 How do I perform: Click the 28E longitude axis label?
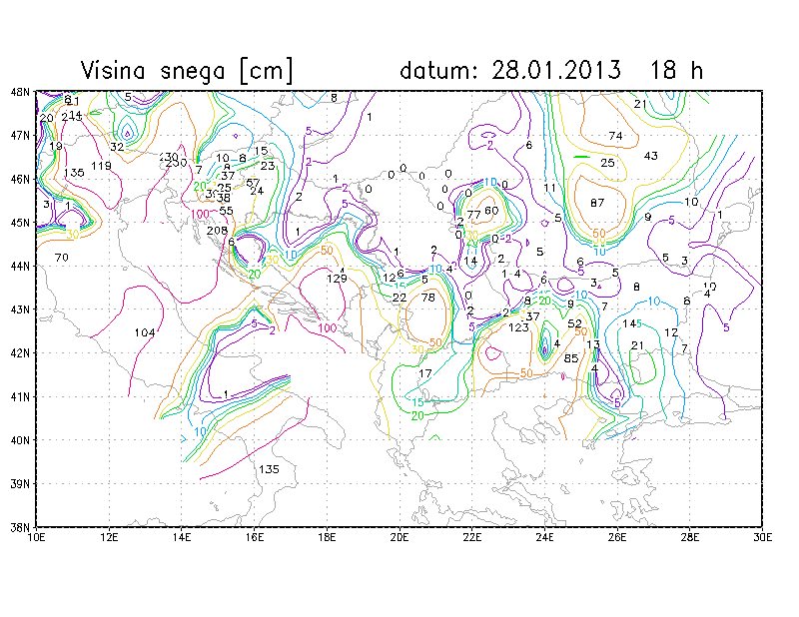[x=689, y=537]
